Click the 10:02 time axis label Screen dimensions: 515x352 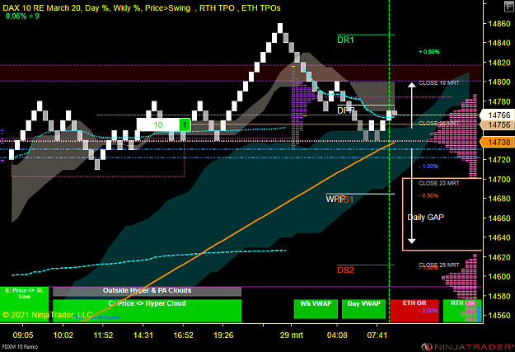[63, 336]
